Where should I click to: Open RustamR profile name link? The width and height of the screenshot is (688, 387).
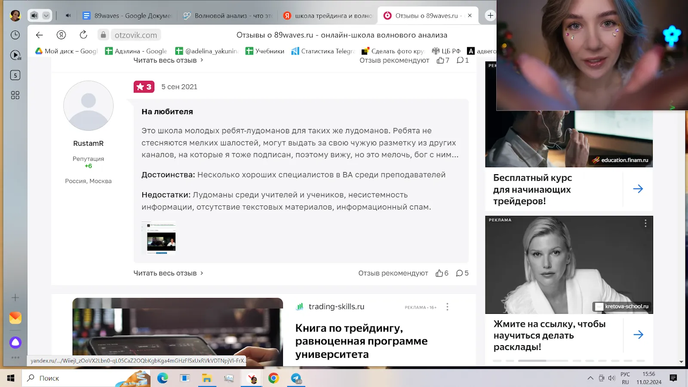point(88,143)
